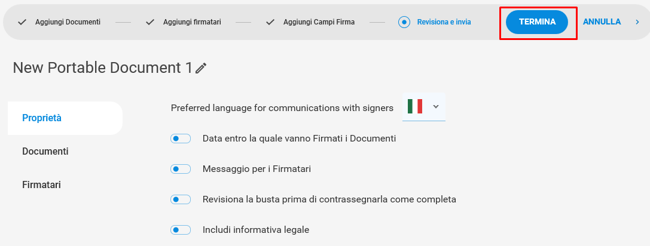Select the Firmatari tab
The width and height of the screenshot is (650, 246).
[41, 184]
